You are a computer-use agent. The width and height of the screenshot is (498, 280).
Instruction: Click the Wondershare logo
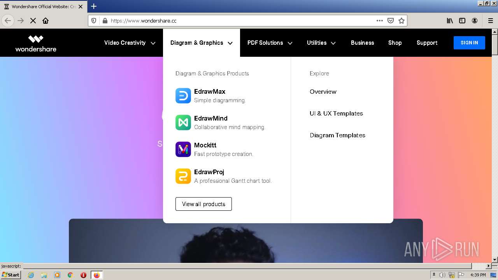36,43
